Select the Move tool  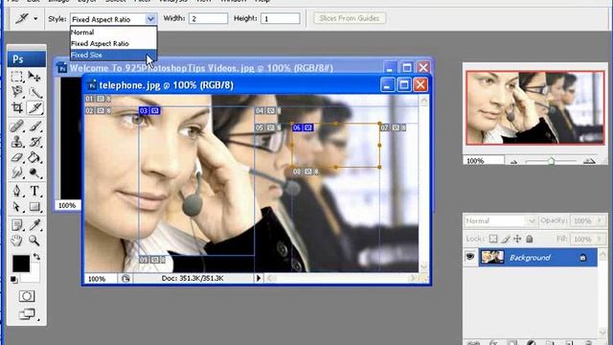[34, 77]
